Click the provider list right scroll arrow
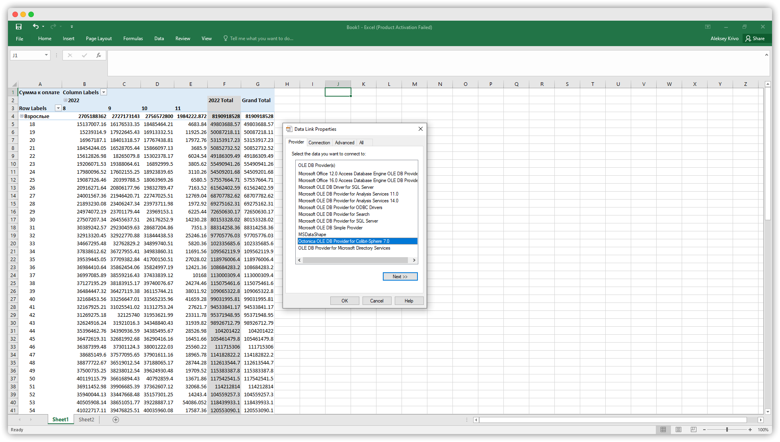780x442 pixels. [x=414, y=260]
